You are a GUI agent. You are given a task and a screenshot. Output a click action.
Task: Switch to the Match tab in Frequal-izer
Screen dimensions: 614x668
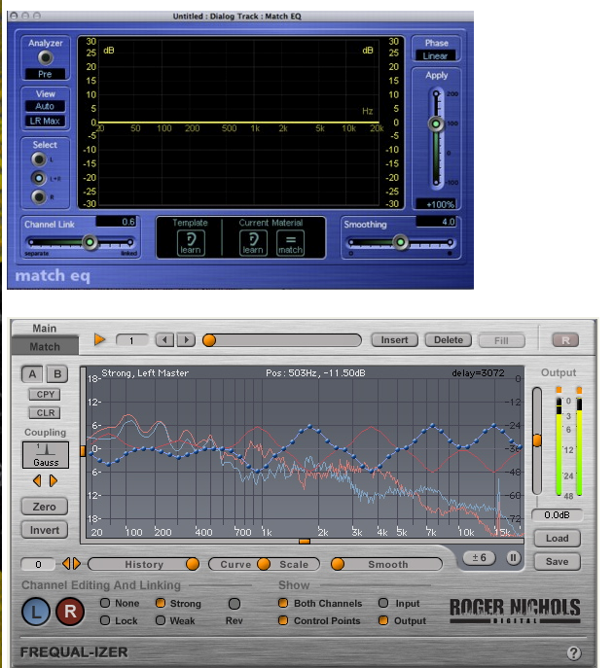tap(45, 347)
